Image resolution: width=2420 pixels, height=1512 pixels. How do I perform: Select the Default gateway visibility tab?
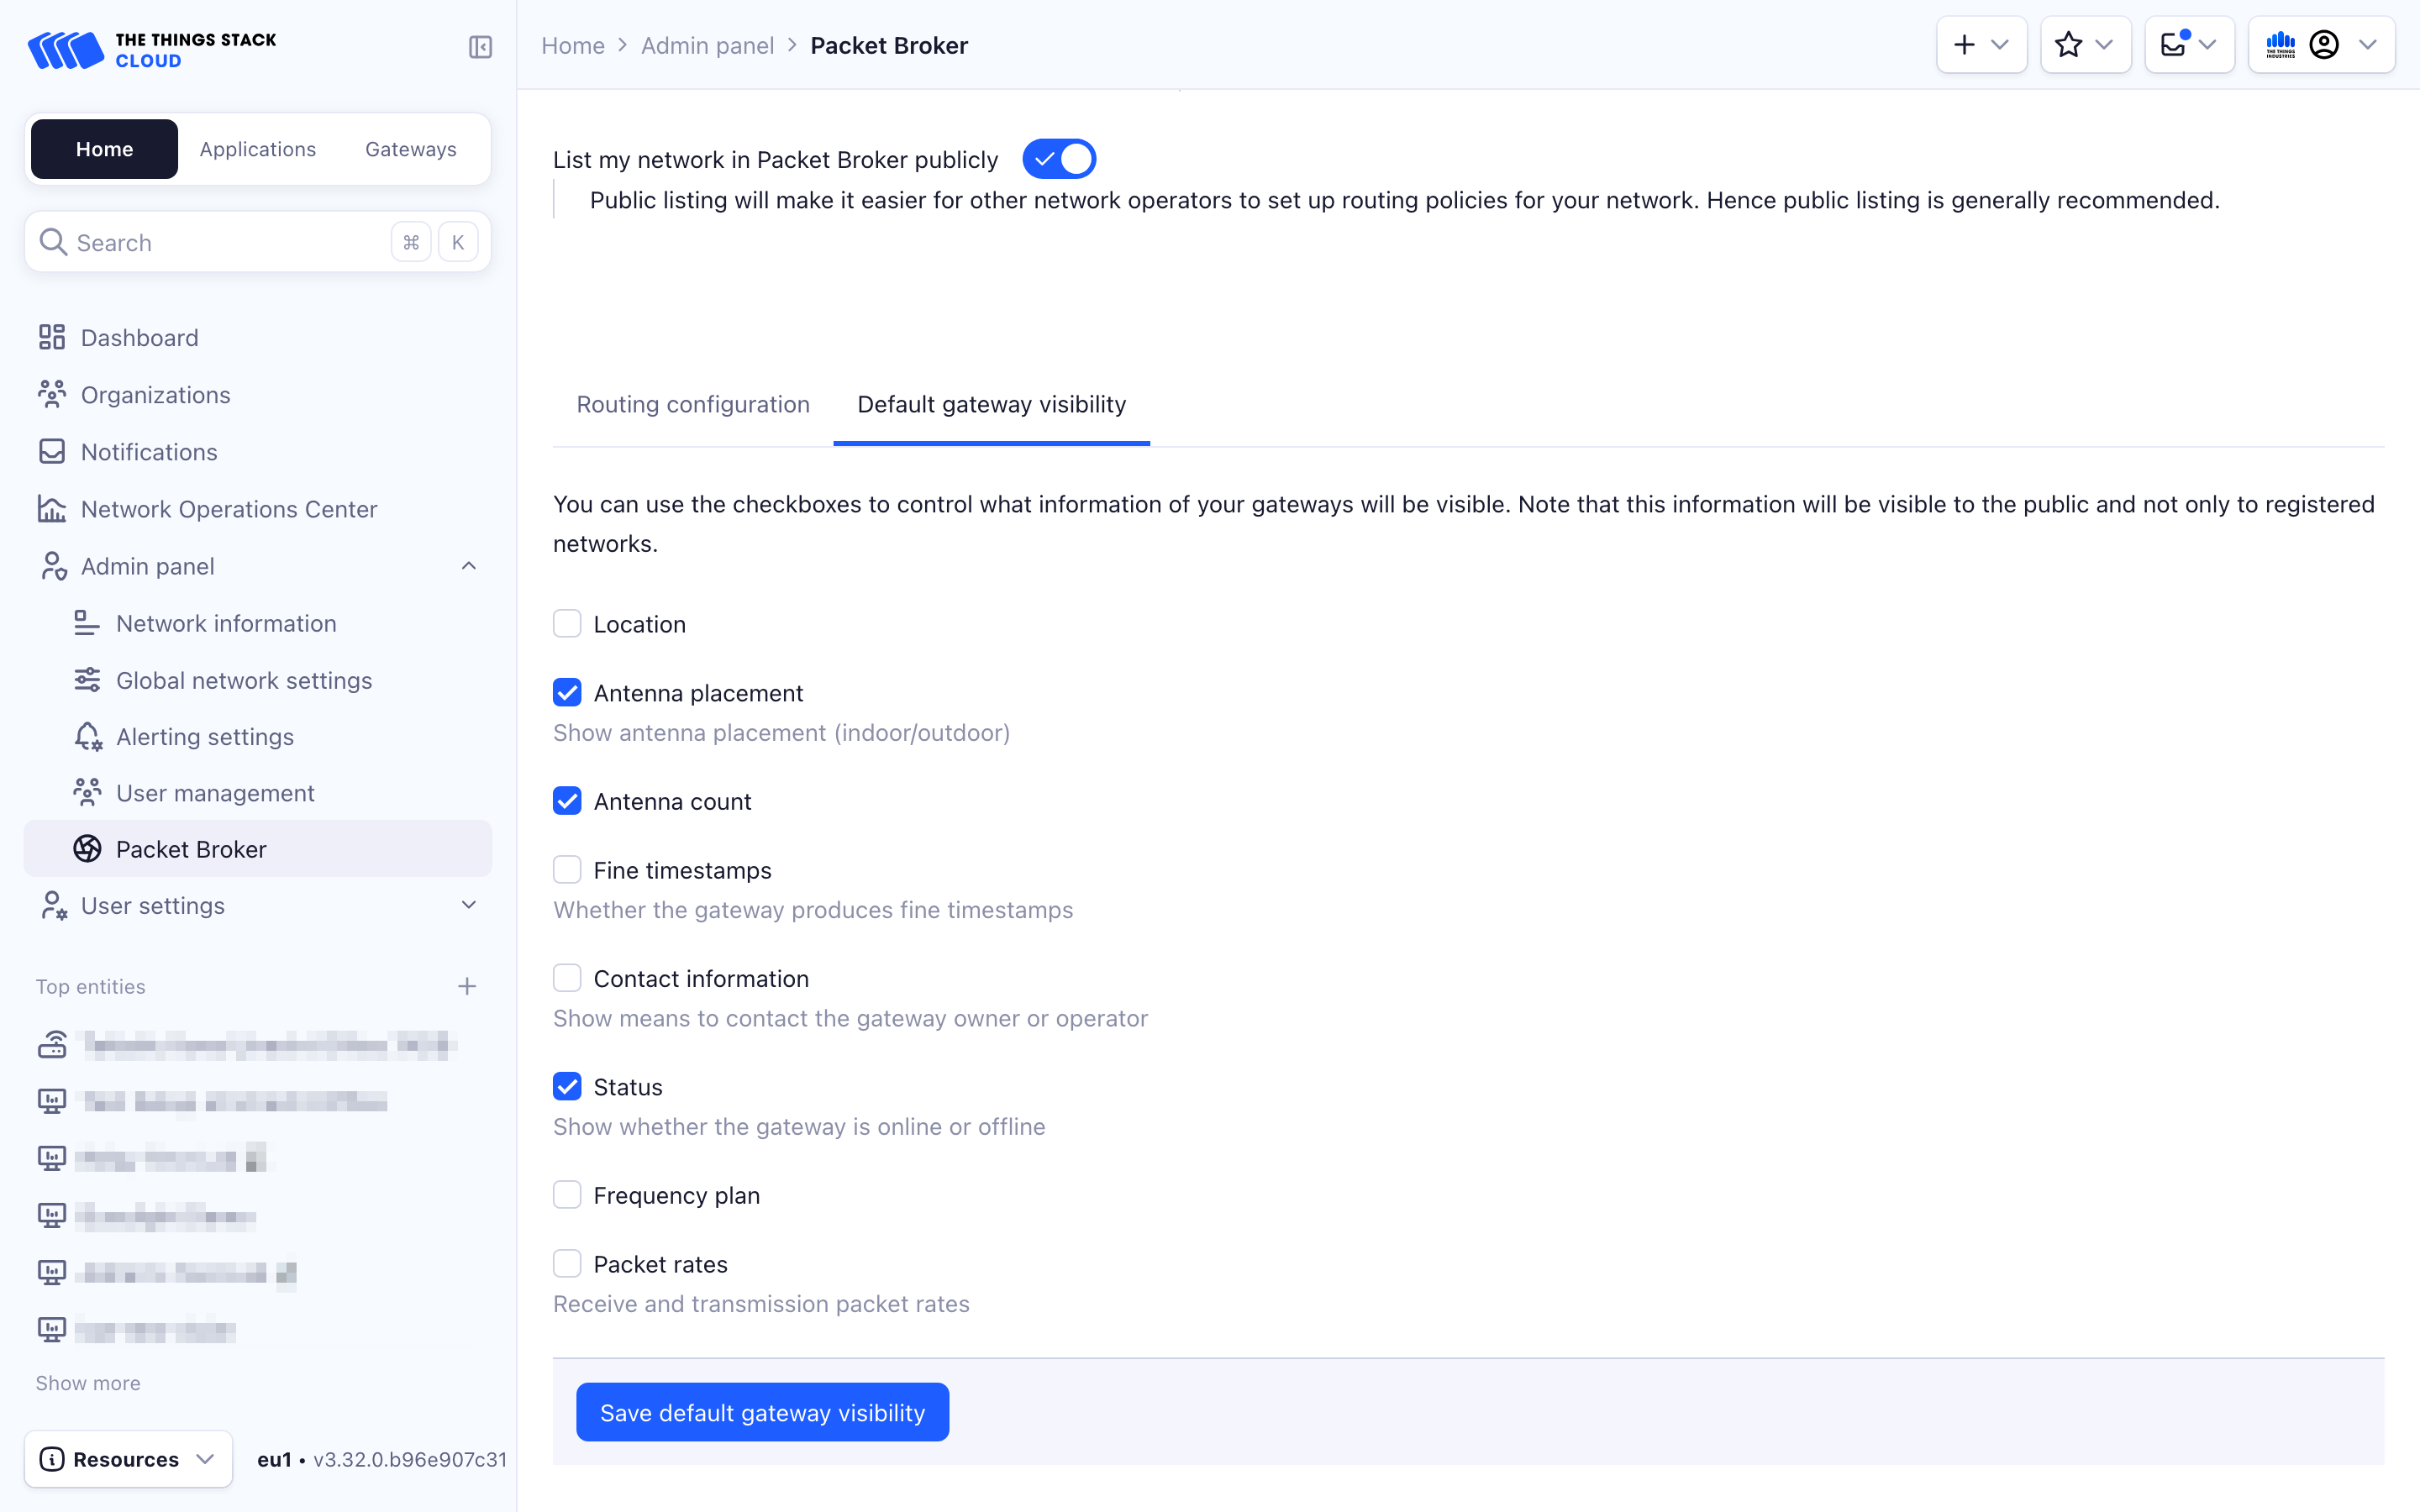click(x=990, y=402)
